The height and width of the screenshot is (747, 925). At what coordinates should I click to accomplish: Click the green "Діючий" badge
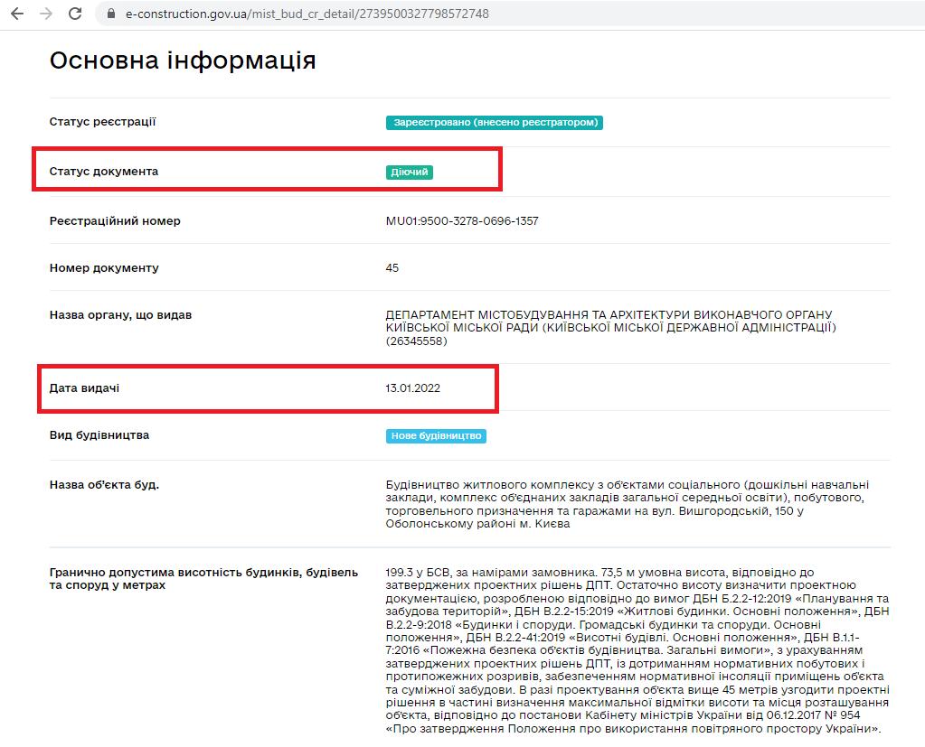[x=409, y=173]
